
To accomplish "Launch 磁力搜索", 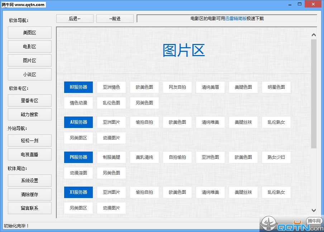I will click(x=30, y=114).
